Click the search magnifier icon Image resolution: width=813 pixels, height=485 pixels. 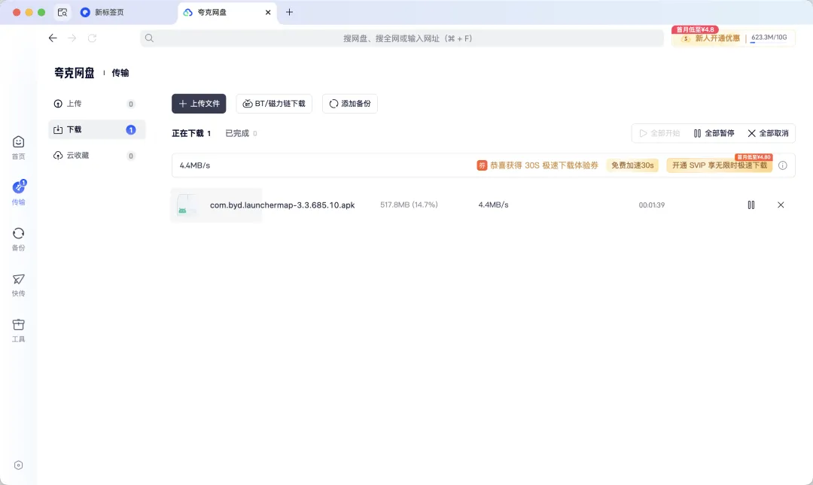pos(149,38)
